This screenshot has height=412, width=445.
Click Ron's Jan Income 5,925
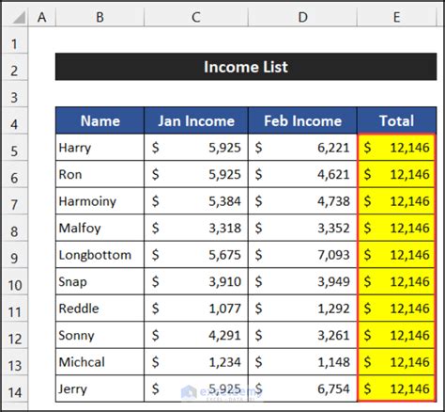196,174
